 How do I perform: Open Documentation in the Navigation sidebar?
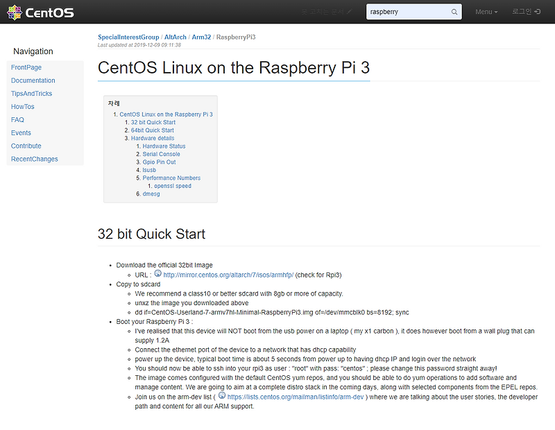pyautogui.click(x=33, y=80)
